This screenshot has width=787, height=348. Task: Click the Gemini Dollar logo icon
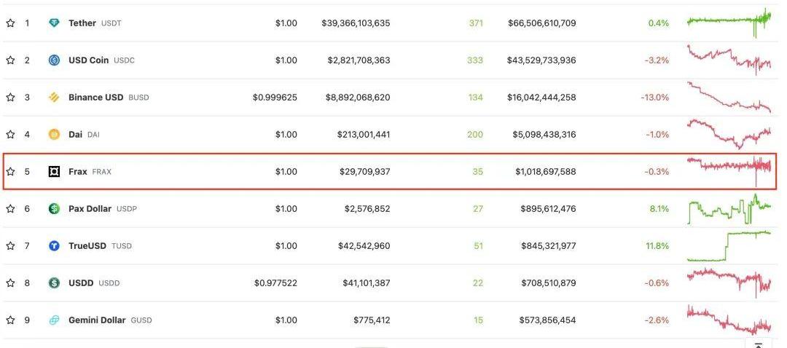point(54,320)
